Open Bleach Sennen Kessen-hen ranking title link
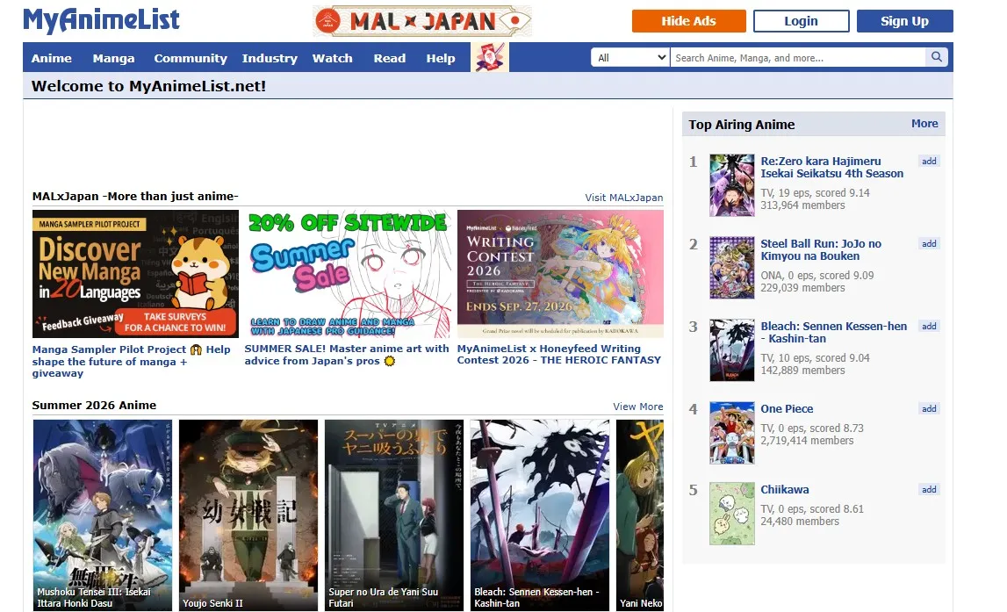Screen dimensions: 1007x612 click(x=833, y=332)
